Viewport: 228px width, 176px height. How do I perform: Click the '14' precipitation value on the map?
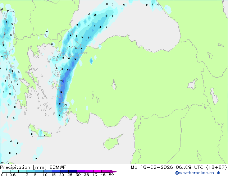[61, 92]
